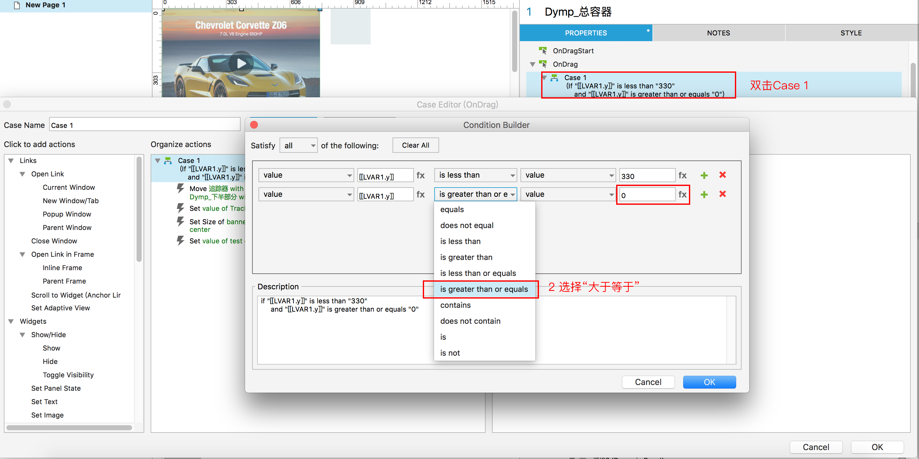Collapse the Links tree section
Image resolution: width=919 pixels, height=459 pixels.
(x=11, y=160)
